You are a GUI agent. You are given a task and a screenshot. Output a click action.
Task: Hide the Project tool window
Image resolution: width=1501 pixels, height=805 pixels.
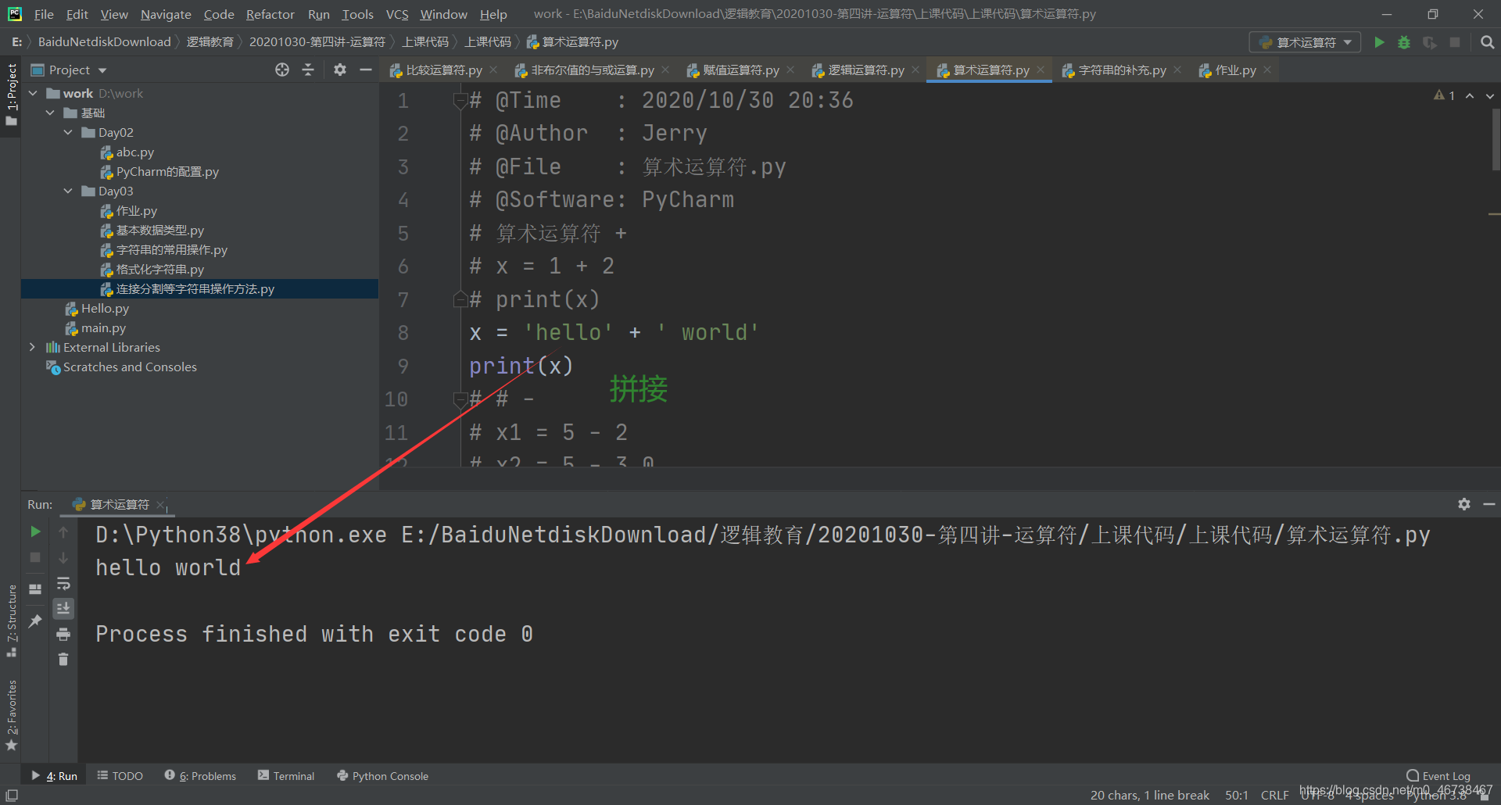[x=365, y=70]
